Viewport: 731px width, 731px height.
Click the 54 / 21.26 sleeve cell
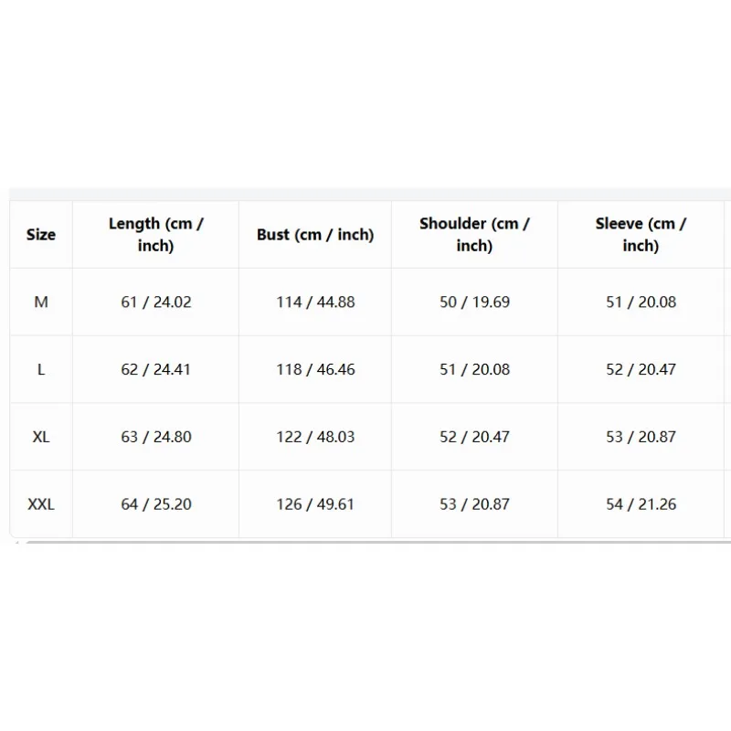pos(641,504)
